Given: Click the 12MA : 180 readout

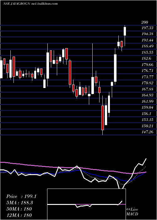Looking at the screenshot, I should (19, 215).
